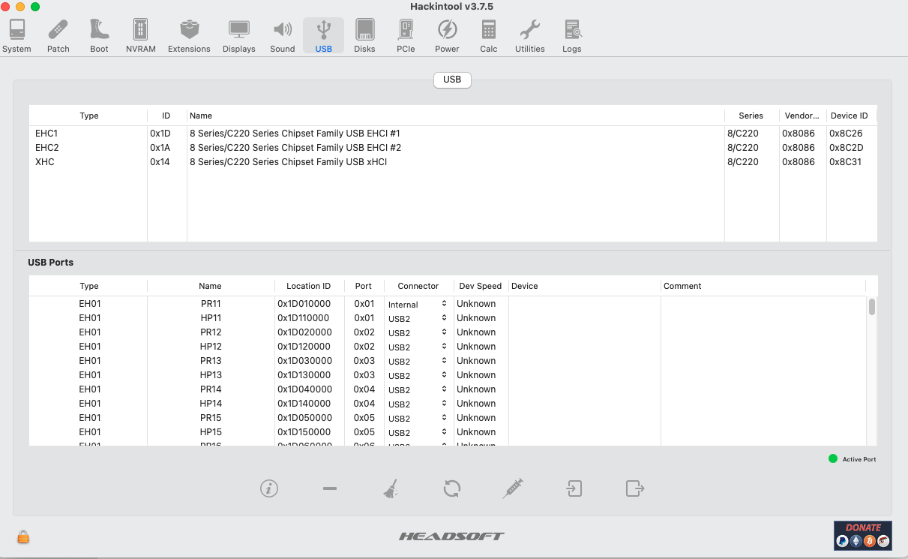Image resolution: width=908 pixels, height=559 pixels.
Task: Open the Connector dropdown for PR12
Action: pyautogui.click(x=418, y=333)
